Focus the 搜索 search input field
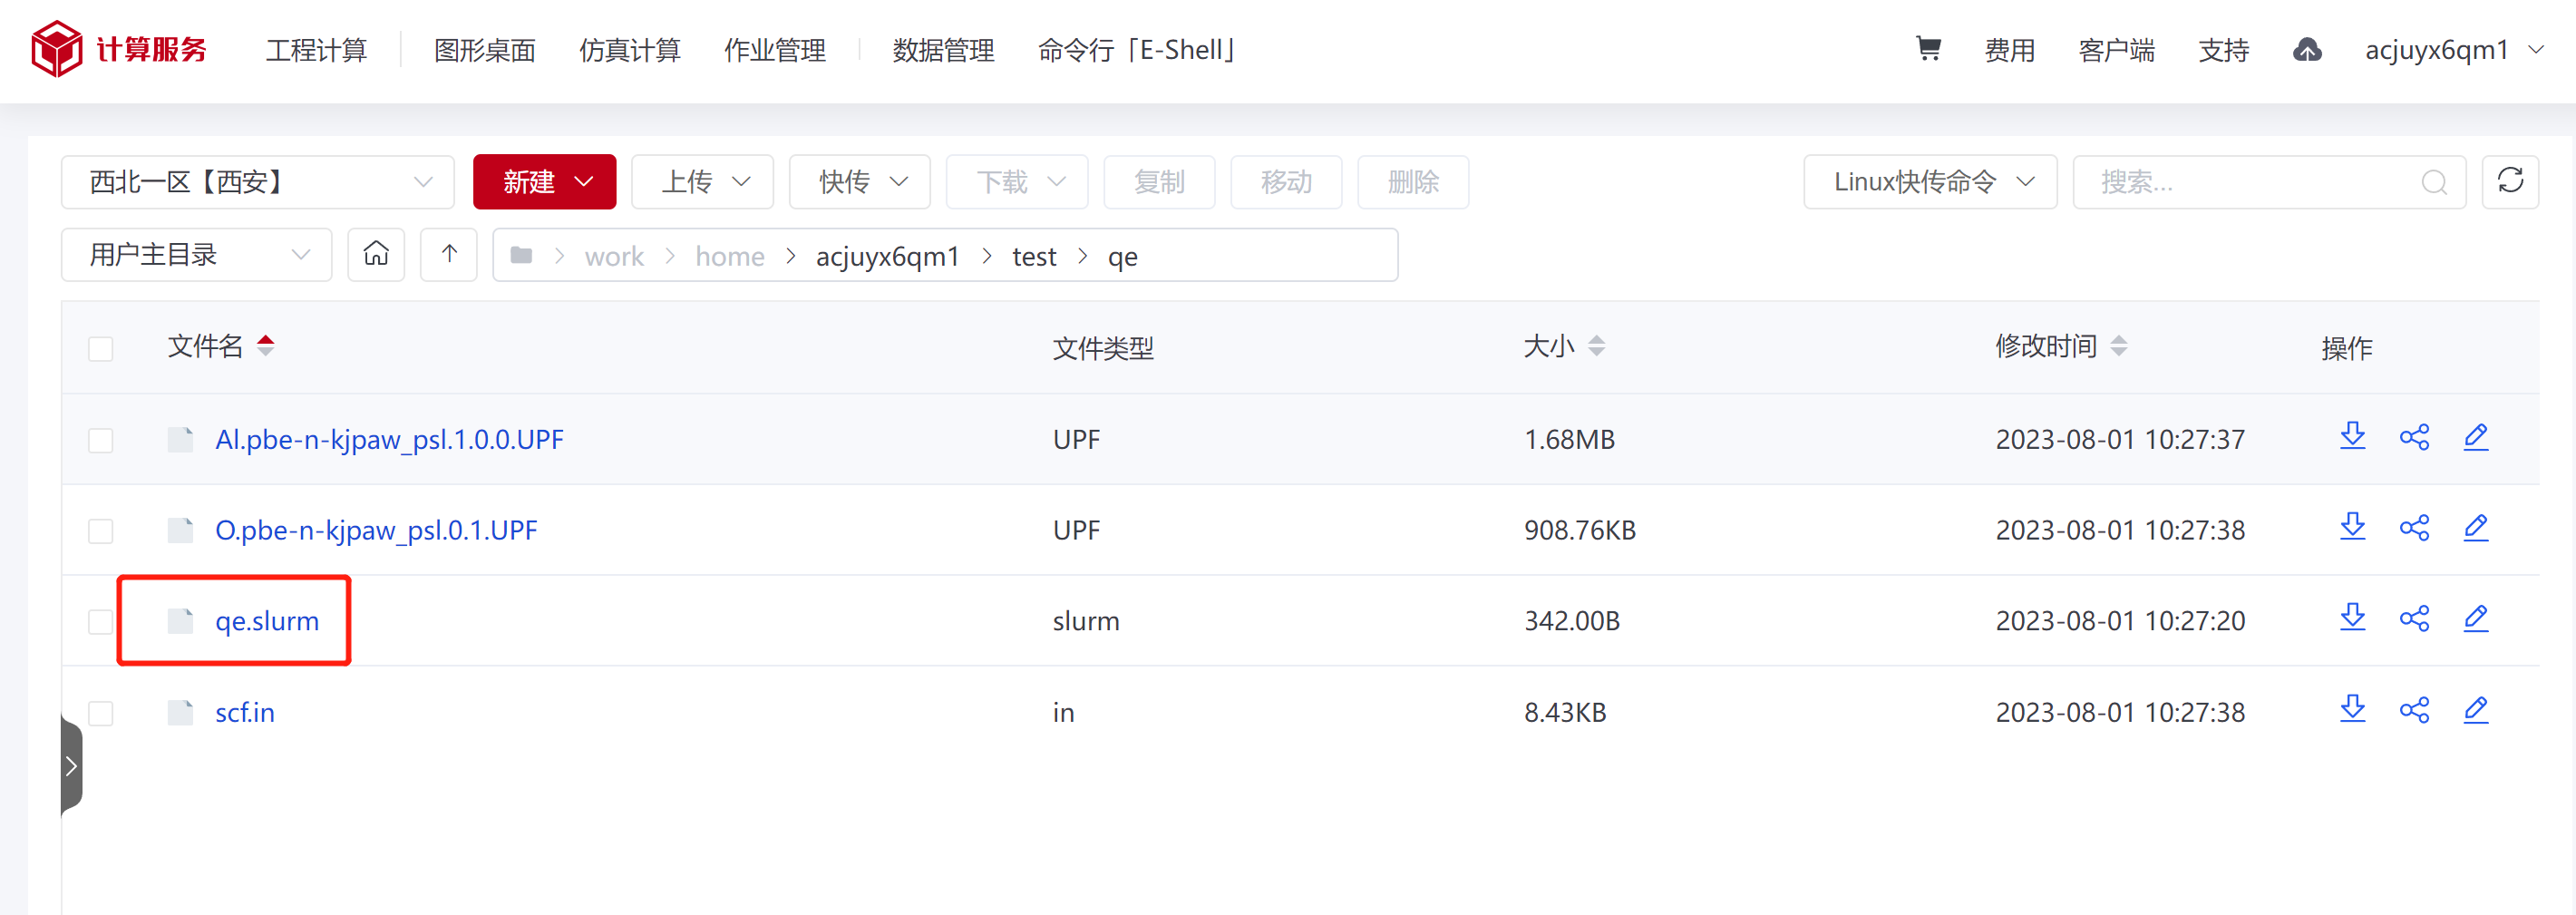This screenshot has width=2576, height=915. point(2269,182)
